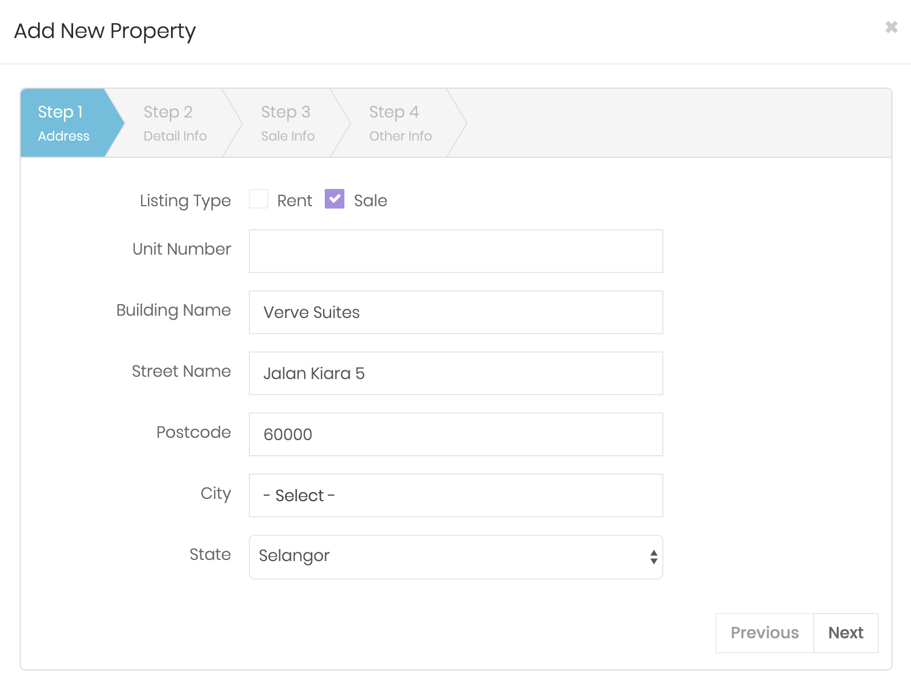This screenshot has height=689, width=911.
Task: Select the Postcode field containing 60000
Action: 455,434
